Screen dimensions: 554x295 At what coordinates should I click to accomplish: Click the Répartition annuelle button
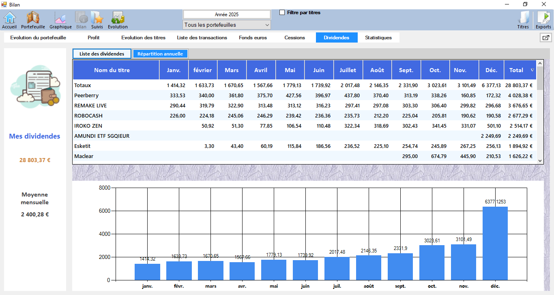160,54
